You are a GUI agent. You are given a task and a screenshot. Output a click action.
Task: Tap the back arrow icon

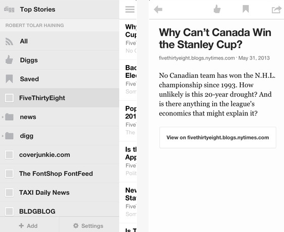tap(158, 10)
